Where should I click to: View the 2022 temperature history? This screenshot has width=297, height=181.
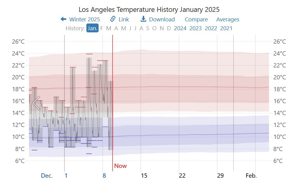(211, 28)
